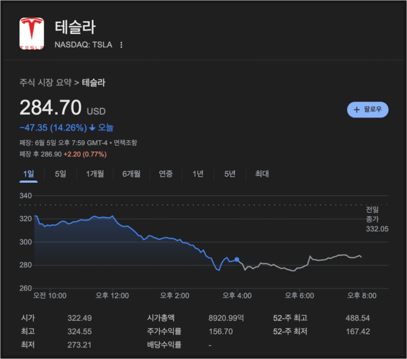Click the 시가 value 322.49
The image size is (407, 359).
coord(80,318)
